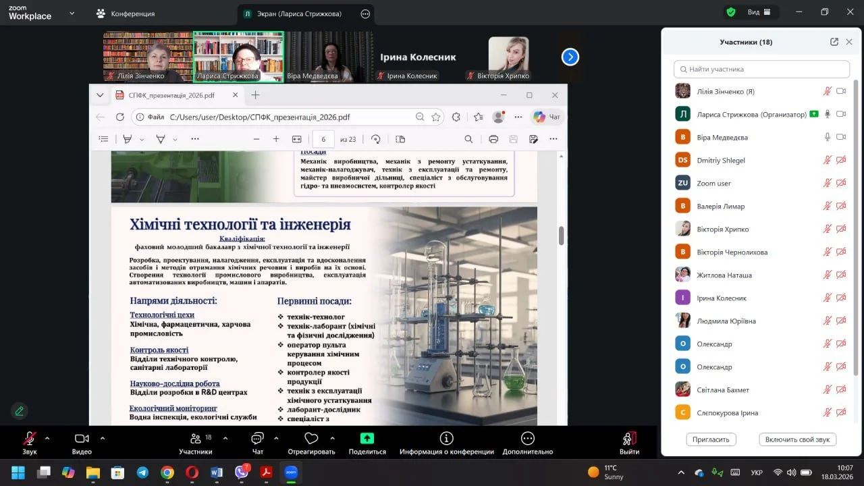Open the browser favorites list icon
The width and height of the screenshot is (864, 486).
click(479, 117)
